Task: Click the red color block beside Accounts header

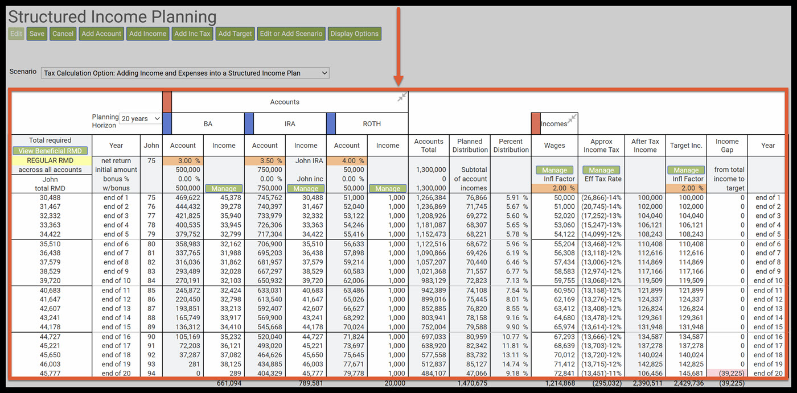Action: coord(167,102)
